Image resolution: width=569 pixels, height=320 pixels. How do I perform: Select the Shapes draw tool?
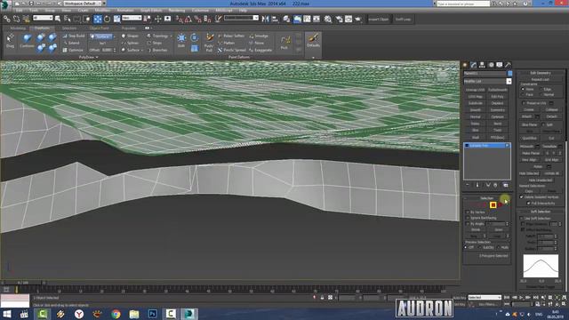[130, 36]
